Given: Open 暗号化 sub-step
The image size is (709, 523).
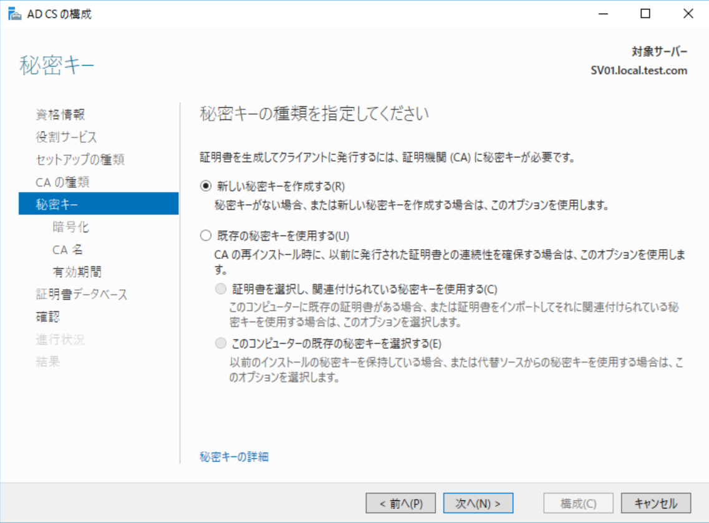Looking at the screenshot, I should (70, 227).
